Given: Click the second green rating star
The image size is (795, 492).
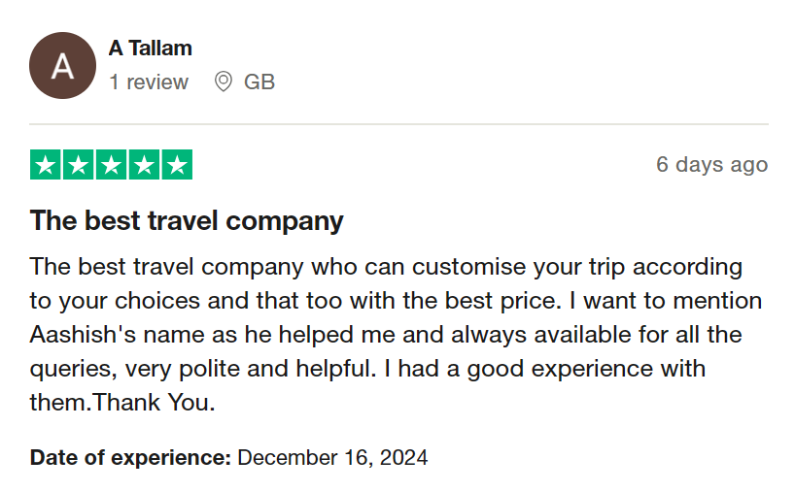Looking at the screenshot, I should [x=79, y=165].
